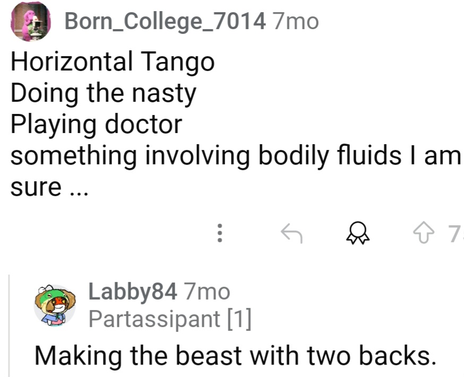Collapse Labby84's thread using the vertical line
This screenshot has width=464, height=377.
tap(8, 323)
